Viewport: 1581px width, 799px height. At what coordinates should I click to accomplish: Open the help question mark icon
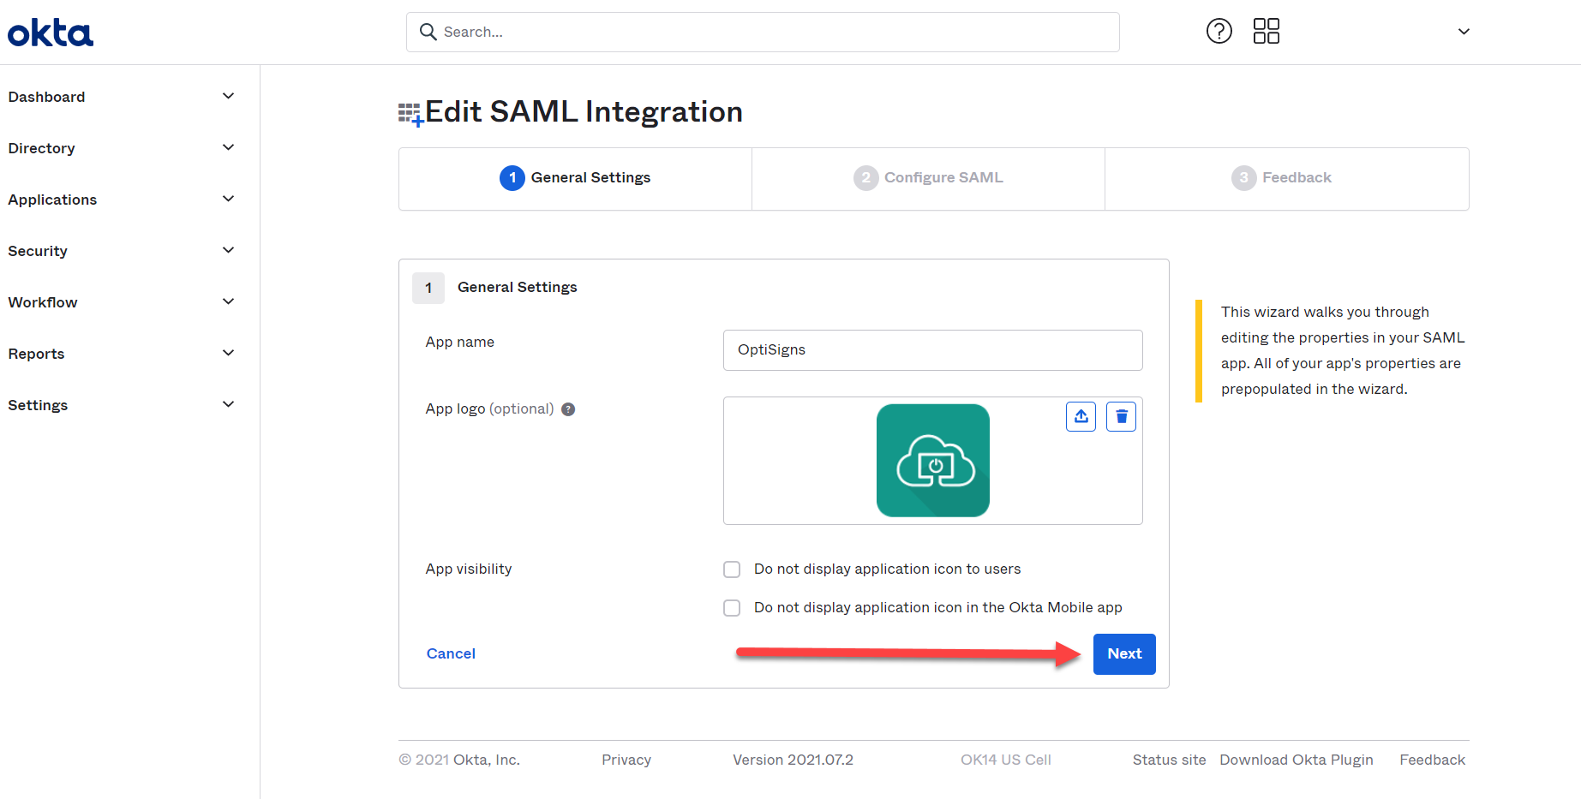[1219, 32]
